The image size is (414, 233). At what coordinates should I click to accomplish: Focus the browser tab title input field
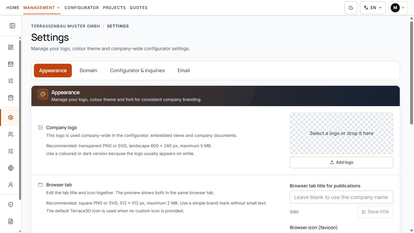pyautogui.click(x=342, y=197)
